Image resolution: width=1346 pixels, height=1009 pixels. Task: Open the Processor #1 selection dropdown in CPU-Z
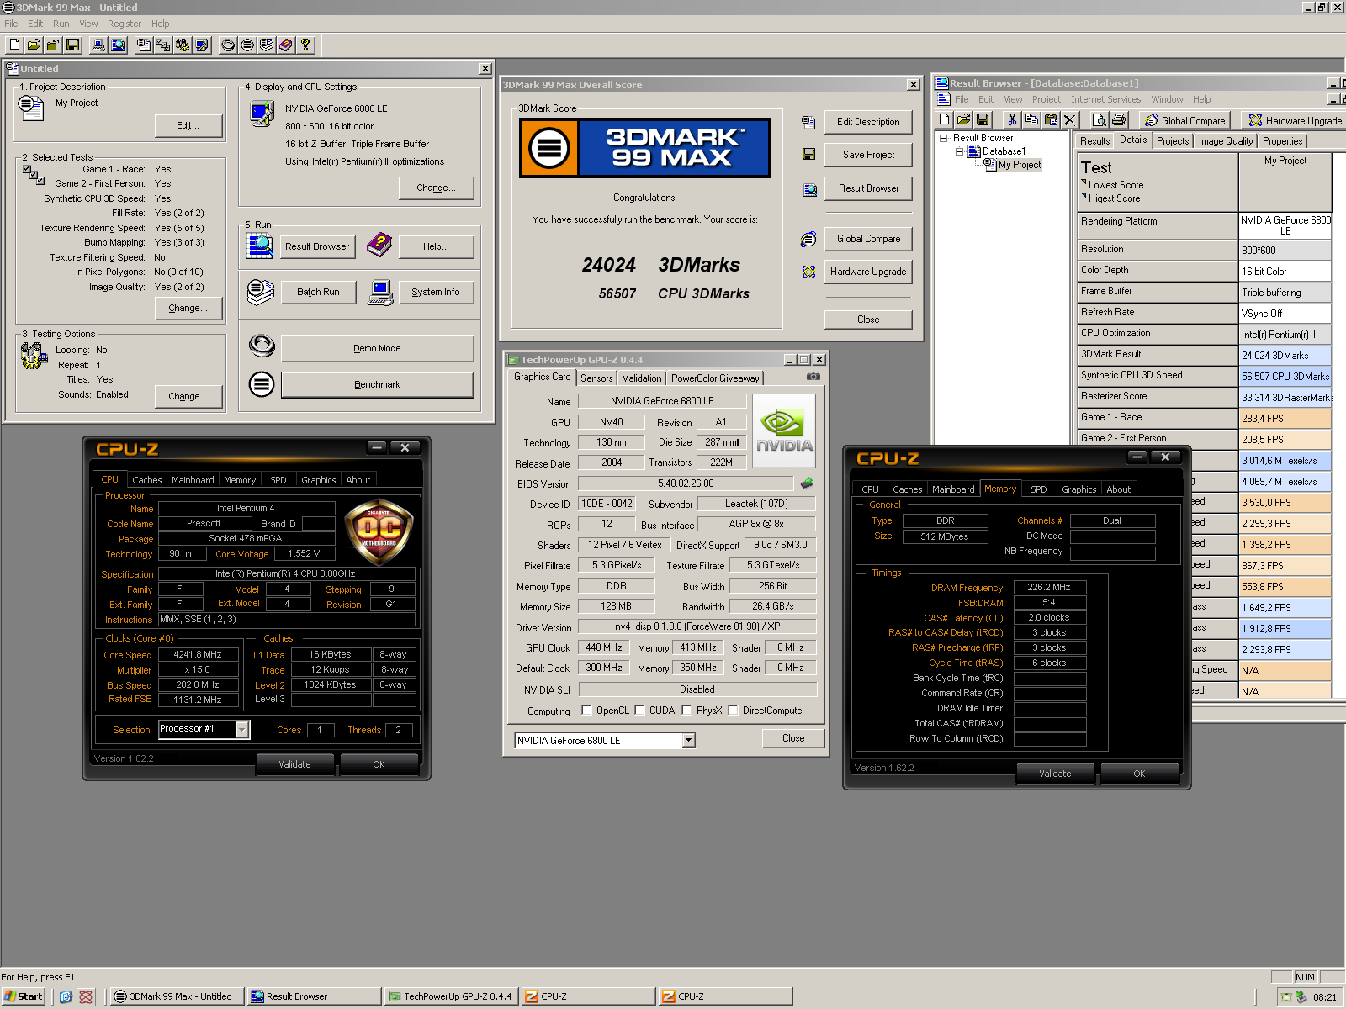click(241, 729)
